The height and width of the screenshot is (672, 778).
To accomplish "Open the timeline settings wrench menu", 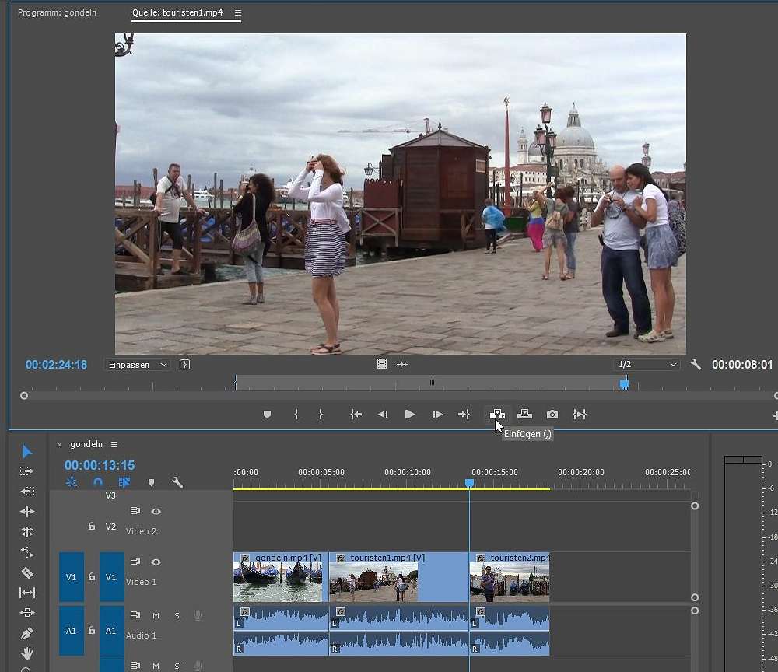I will (x=177, y=483).
